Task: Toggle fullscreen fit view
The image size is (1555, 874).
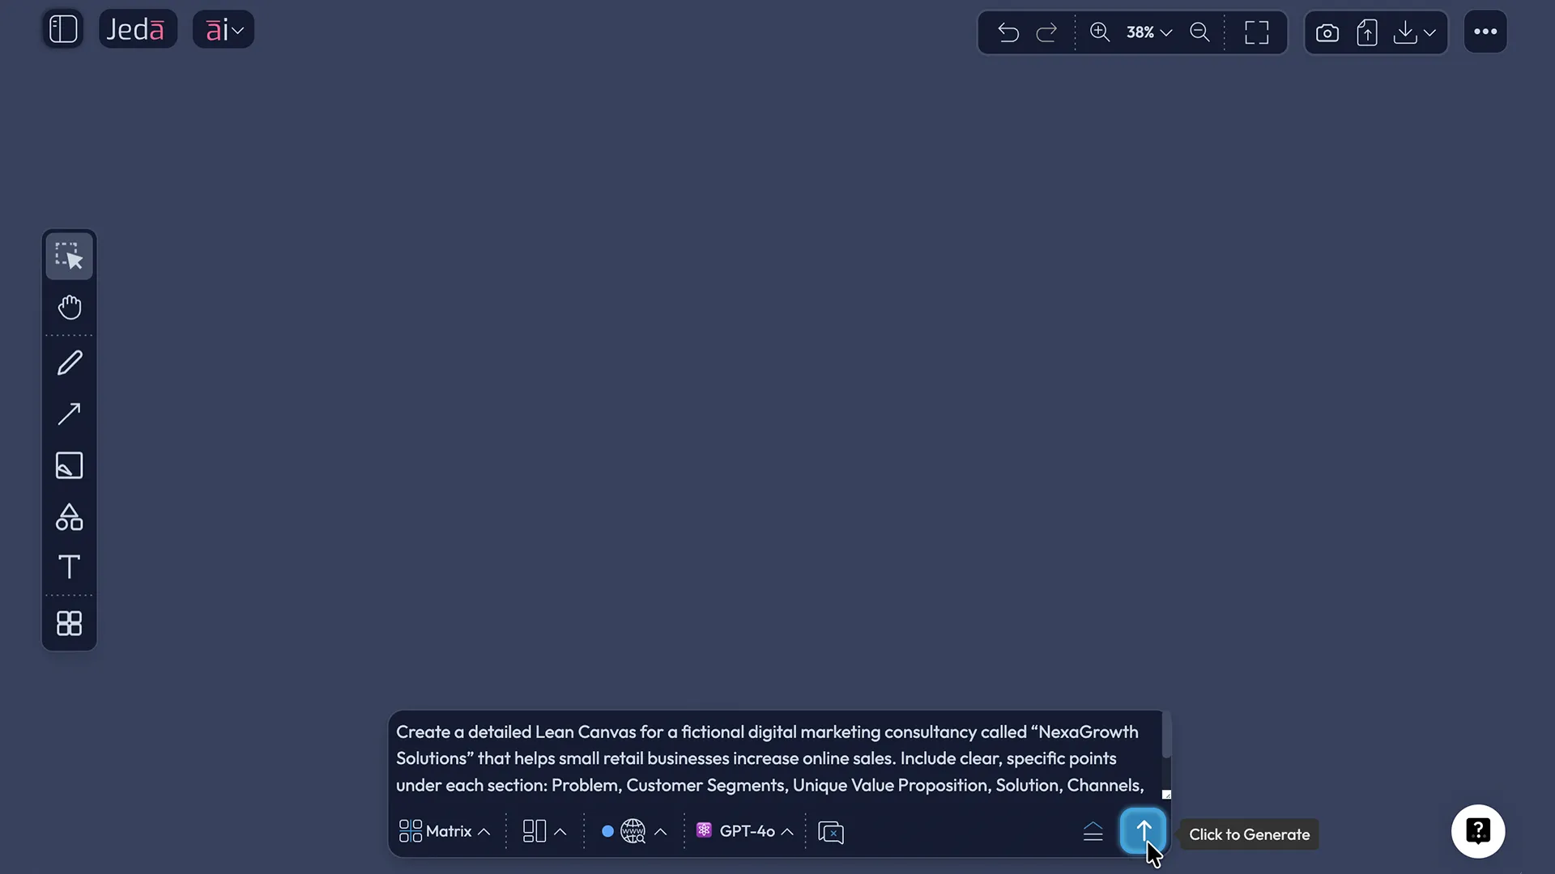Action: point(1256,32)
